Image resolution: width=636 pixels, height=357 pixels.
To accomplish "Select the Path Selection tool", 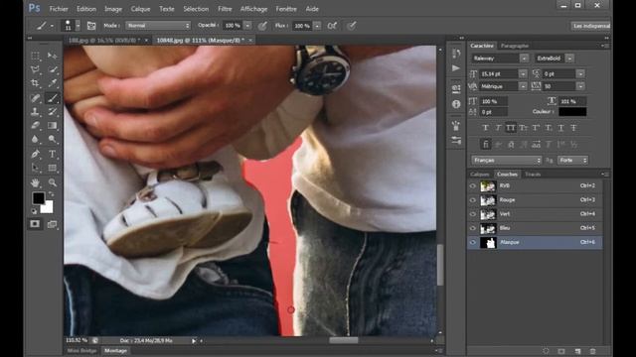I will tap(36, 168).
